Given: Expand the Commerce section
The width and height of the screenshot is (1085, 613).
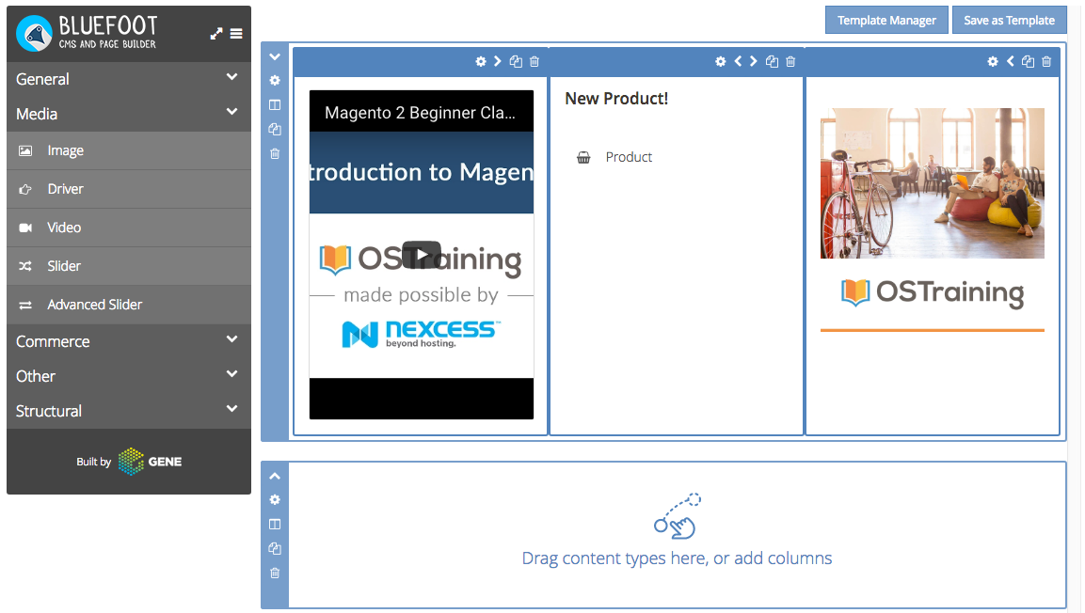Looking at the screenshot, I should point(129,341).
